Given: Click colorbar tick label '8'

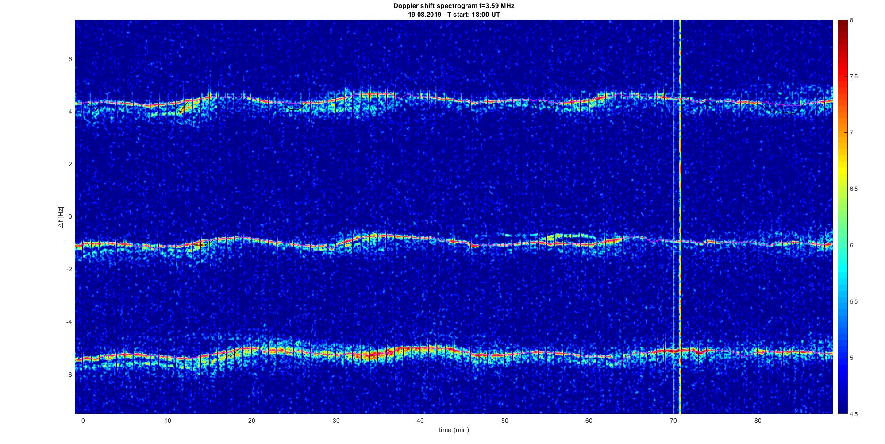Looking at the screenshot, I should (x=852, y=20).
